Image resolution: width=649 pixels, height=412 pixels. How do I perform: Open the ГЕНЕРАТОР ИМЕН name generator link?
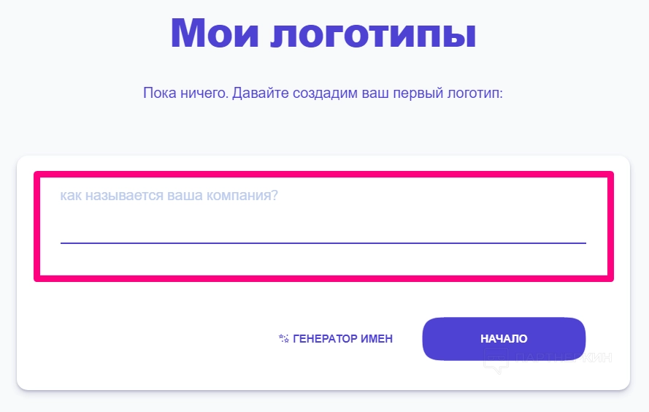coord(336,339)
